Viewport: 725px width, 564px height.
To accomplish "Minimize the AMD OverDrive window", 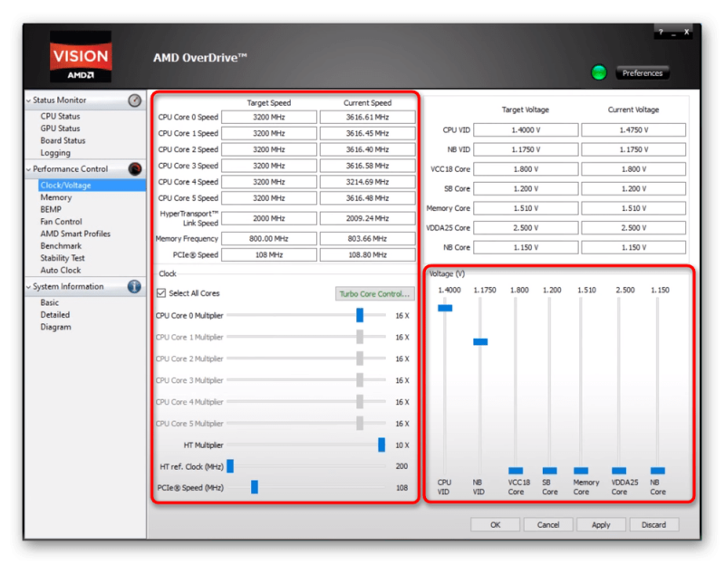I will pyautogui.click(x=673, y=33).
